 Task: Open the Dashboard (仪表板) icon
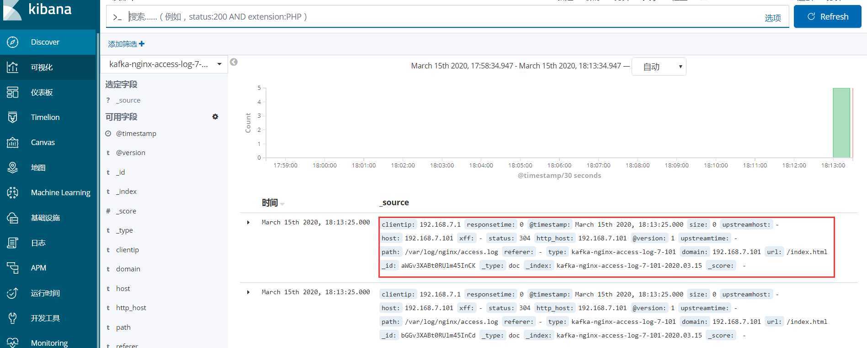(13, 92)
